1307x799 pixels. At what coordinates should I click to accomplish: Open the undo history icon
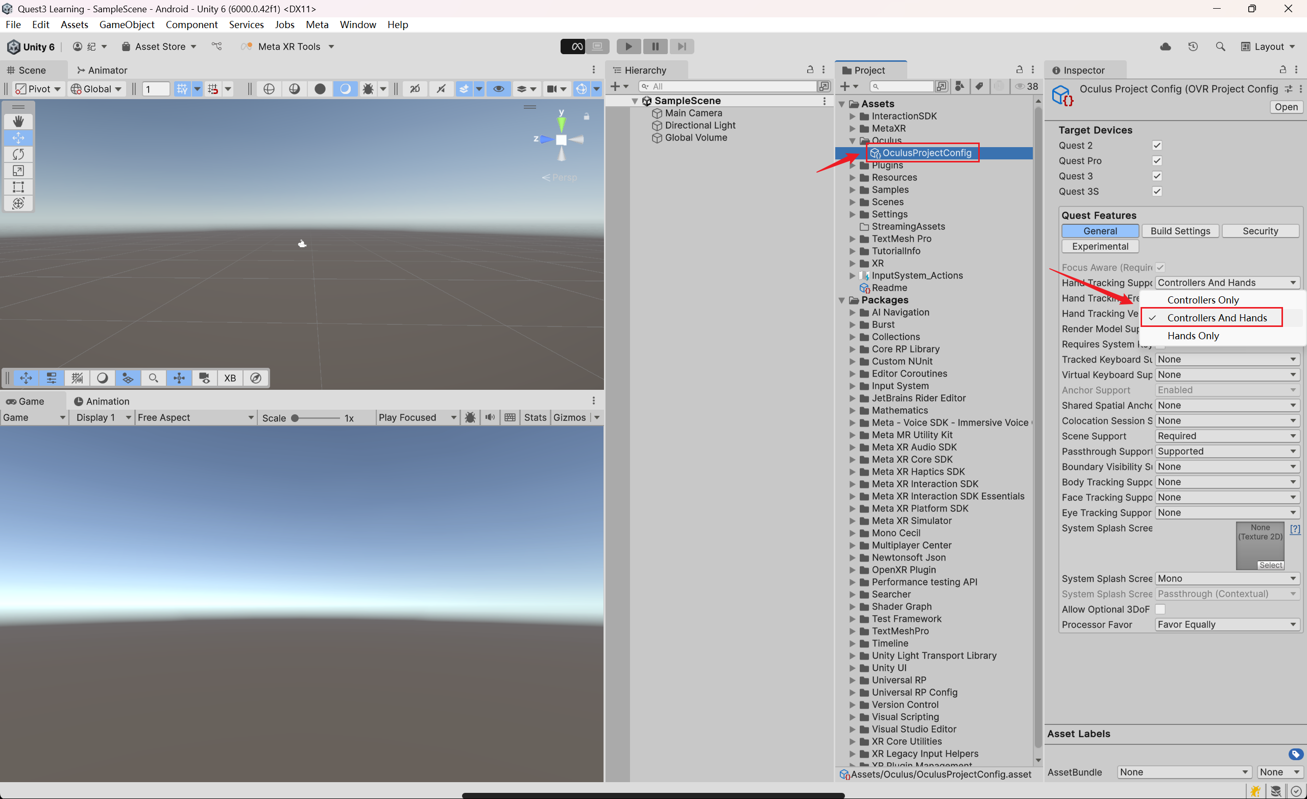(x=1193, y=46)
